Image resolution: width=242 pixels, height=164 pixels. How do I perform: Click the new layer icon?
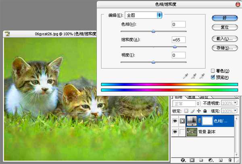tap(221, 160)
